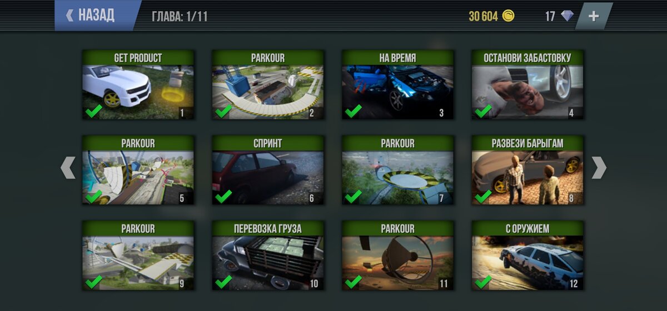Click the gold coin icon
667x311 pixels.
coord(508,16)
